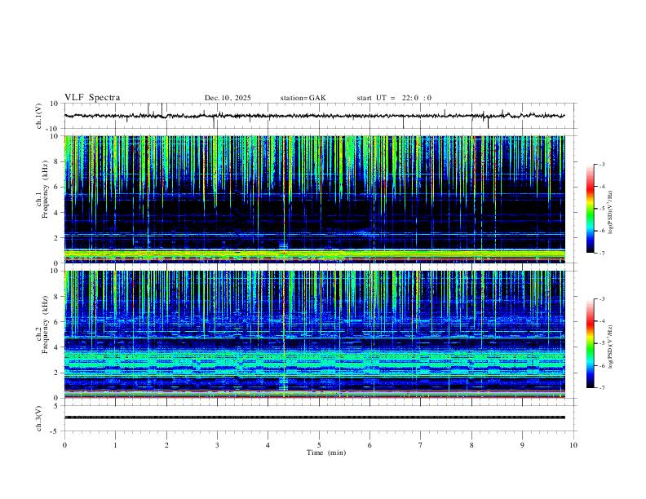Click the 'ch.3(V)' axis label
Viewport: 646px width, 499px height.
click(39, 418)
